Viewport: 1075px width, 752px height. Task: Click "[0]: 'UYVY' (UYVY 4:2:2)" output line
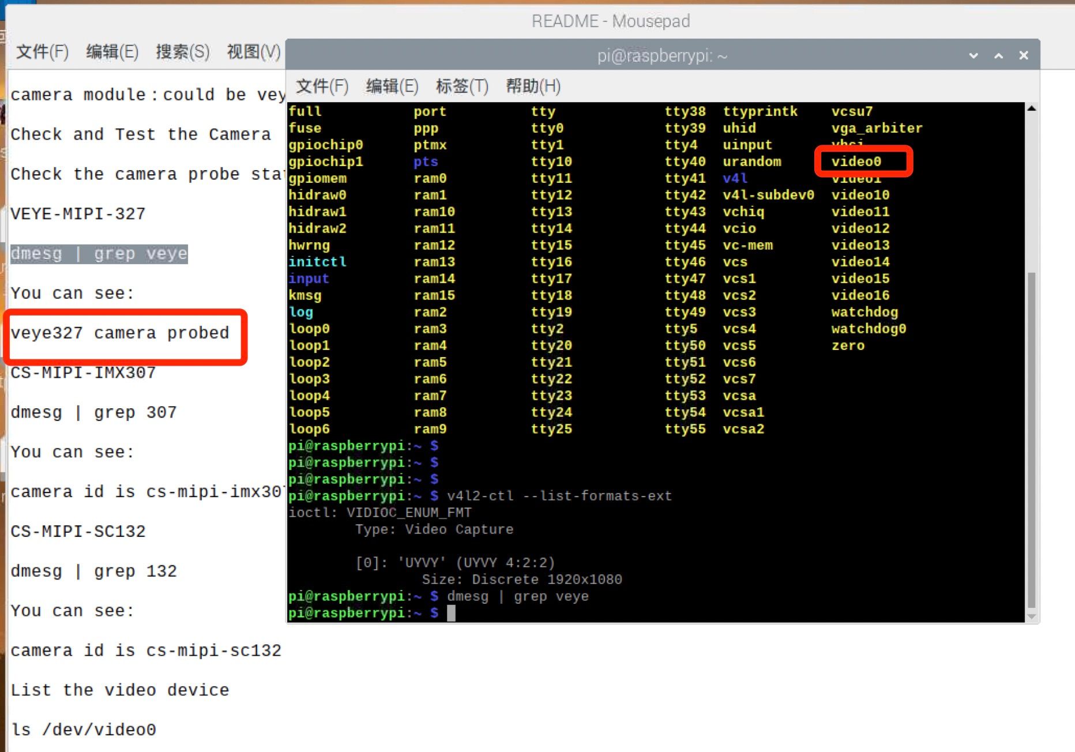click(455, 563)
